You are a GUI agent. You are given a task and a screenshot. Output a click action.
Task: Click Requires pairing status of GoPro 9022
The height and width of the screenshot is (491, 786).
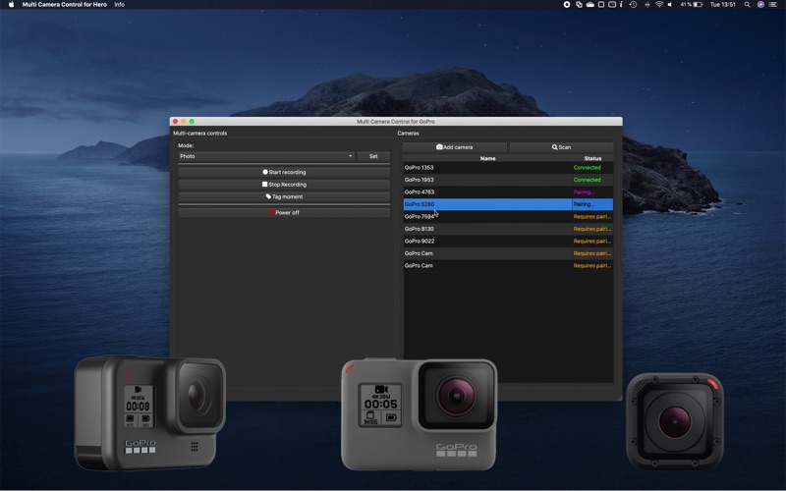[592, 242]
